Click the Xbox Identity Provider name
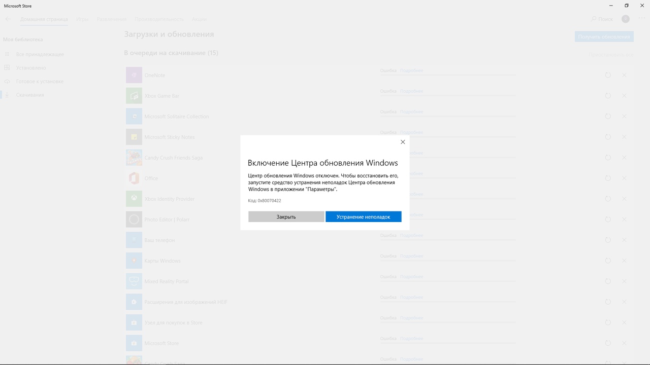 (170, 199)
